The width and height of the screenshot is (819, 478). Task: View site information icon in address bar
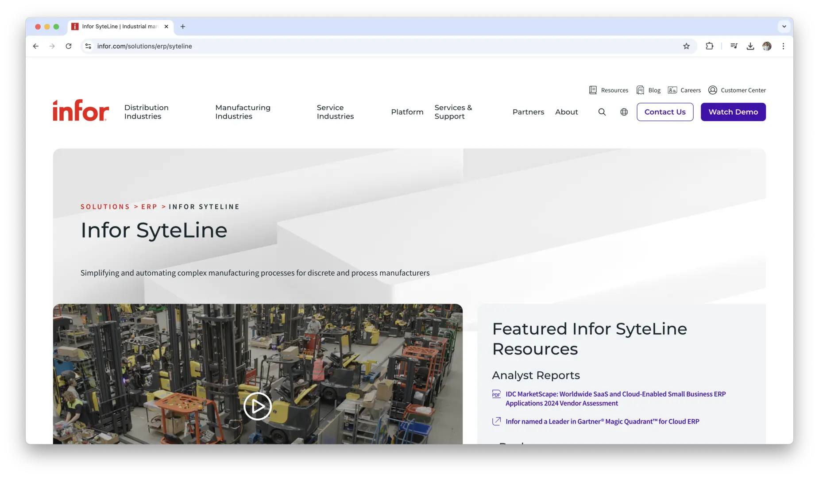(88, 46)
